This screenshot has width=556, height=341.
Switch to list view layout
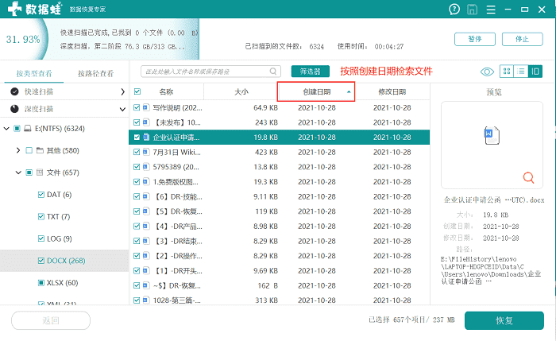[521, 72]
